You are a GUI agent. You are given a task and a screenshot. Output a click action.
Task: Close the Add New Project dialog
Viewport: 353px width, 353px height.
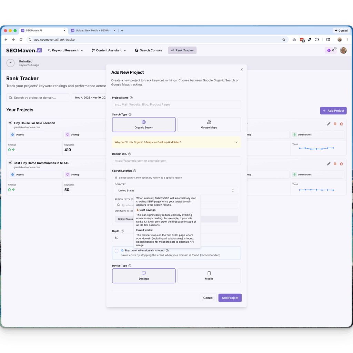pyautogui.click(x=242, y=69)
